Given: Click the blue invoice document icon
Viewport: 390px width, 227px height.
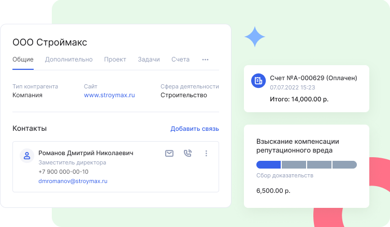Looking at the screenshot, I should [x=258, y=81].
